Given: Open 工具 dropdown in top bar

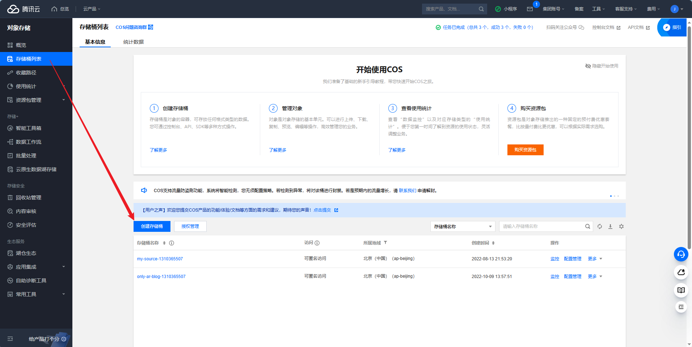Looking at the screenshot, I should (x=599, y=9).
